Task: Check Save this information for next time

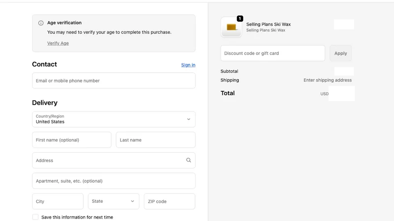Action: (35, 217)
